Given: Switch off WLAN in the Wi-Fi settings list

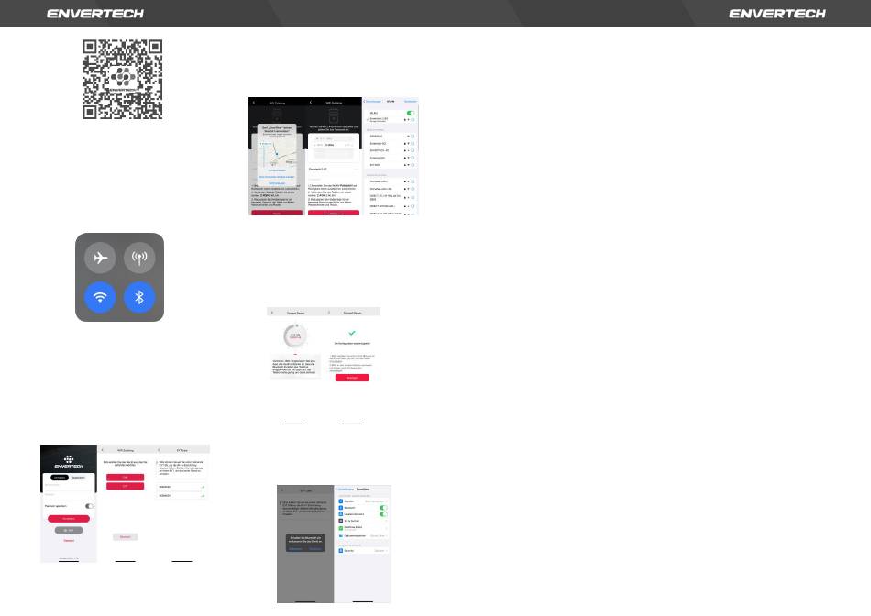Looking at the screenshot, I should (411, 113).
